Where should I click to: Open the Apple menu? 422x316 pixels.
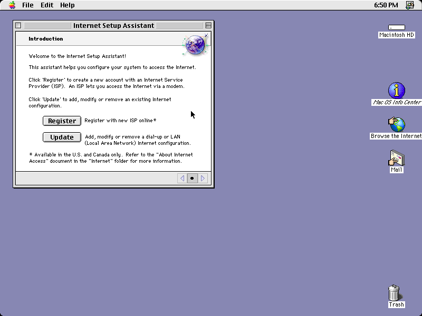pos(12,5)
